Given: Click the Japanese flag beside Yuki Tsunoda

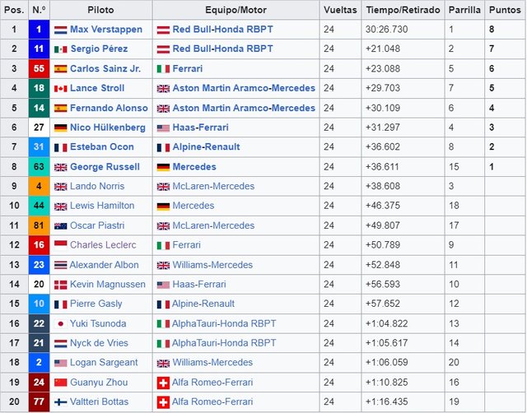Looking at the screenshot, I should (x=60, y=324).
